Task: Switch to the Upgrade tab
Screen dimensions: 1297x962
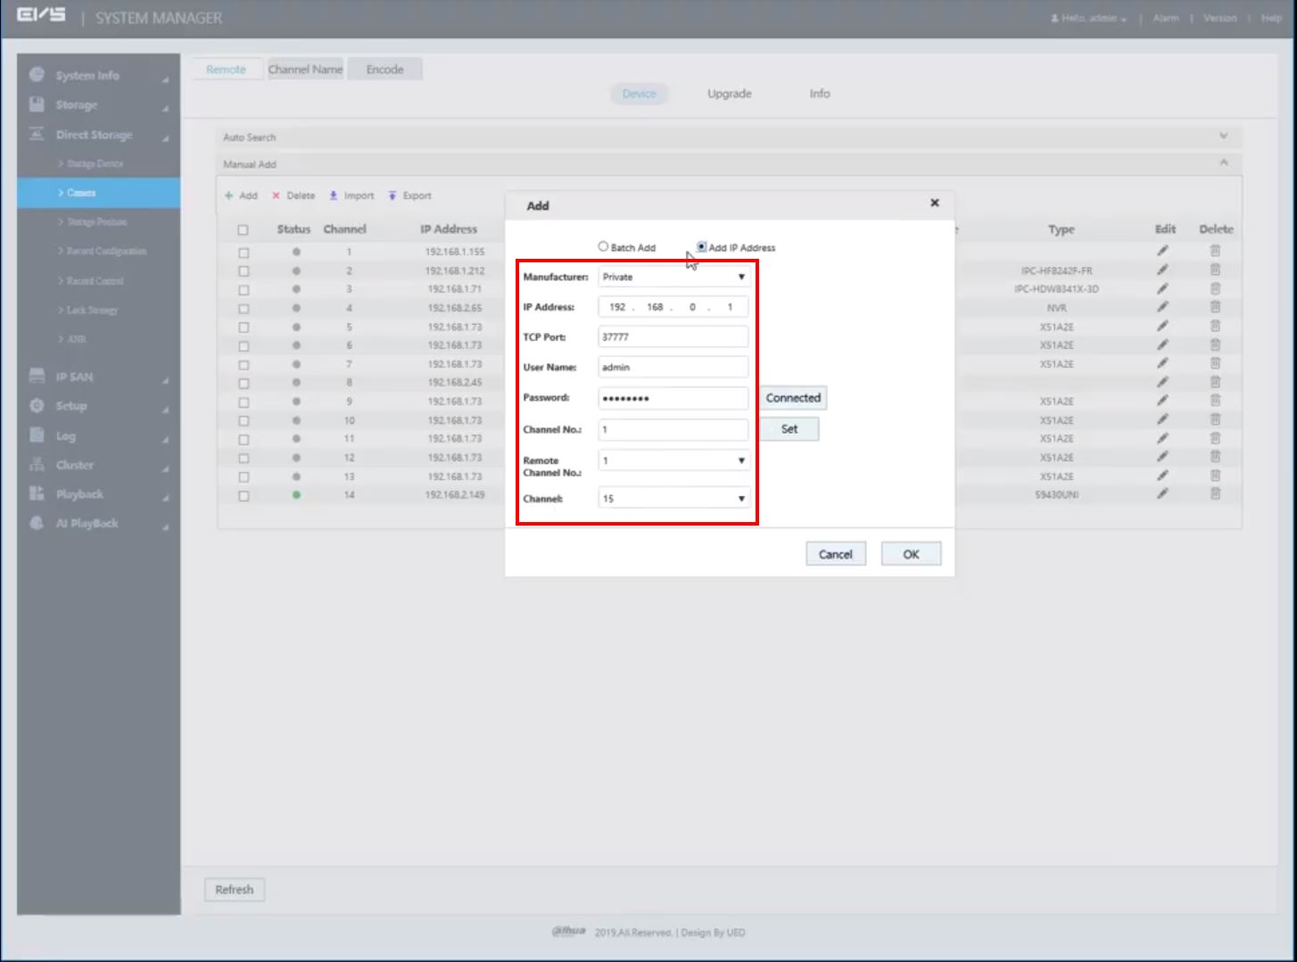Action: tap(729, 94)
